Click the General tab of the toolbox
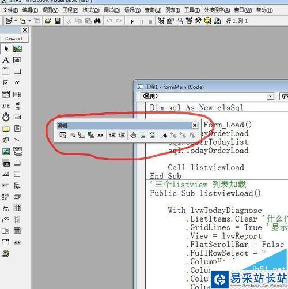288x289 pixels. (14, 39)
